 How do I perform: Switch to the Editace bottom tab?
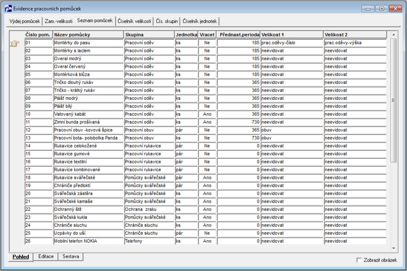point(46,256)
